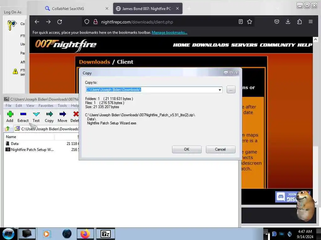This screenshot has height=240, width=321.
Task: Toggle reader view in the address bar
Action: point(241,22)
